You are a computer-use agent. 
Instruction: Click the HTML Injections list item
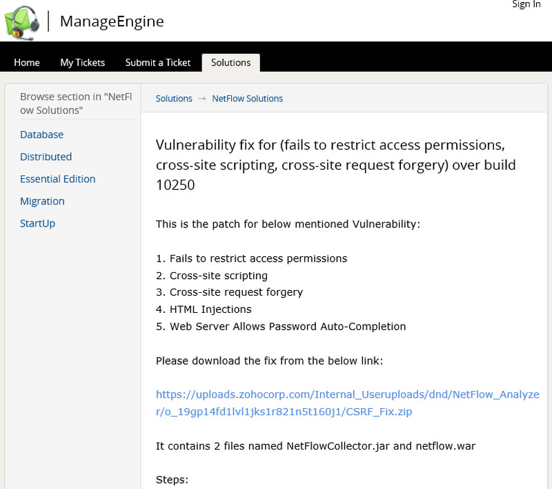(x=204, y=309)
